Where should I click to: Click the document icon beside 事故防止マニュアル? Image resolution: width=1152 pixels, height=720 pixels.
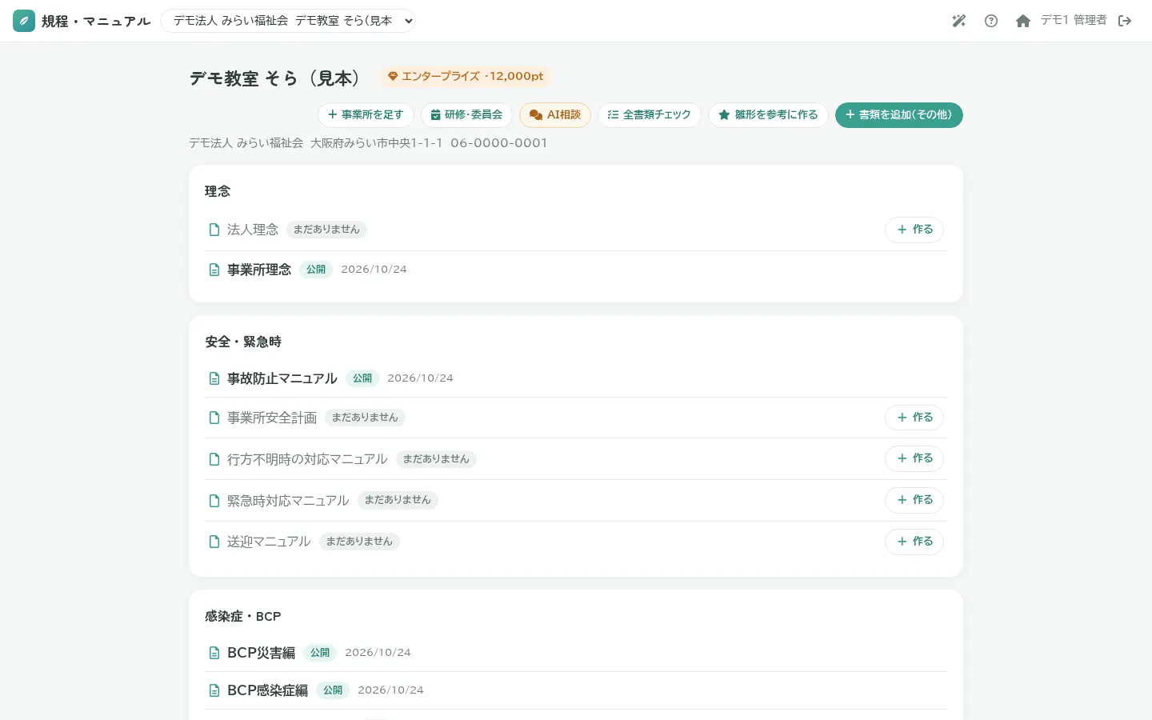click(214, 378)
